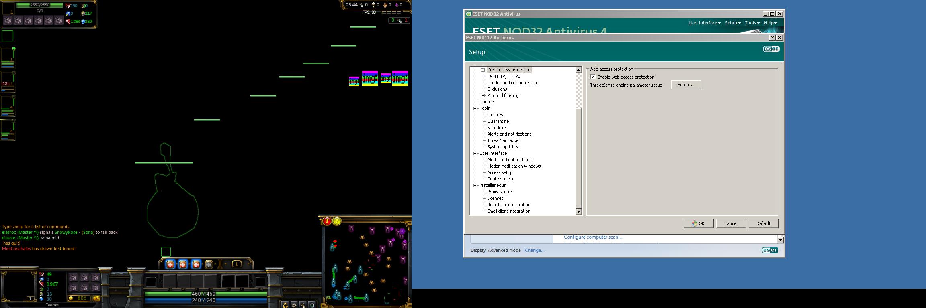Click Teemo's green health bar 460/460
The height and width of the screenshot is (308, 926).
pyautogui.click(x=206, y=294)
